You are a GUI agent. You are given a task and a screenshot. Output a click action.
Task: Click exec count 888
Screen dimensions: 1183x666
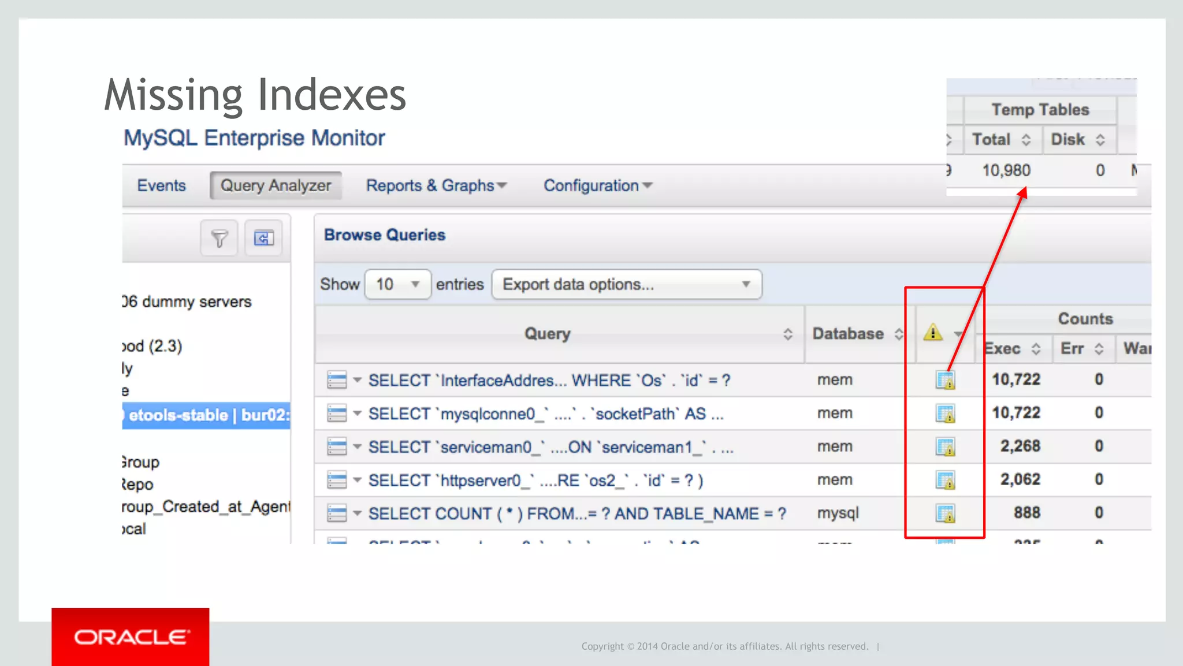1027,512
